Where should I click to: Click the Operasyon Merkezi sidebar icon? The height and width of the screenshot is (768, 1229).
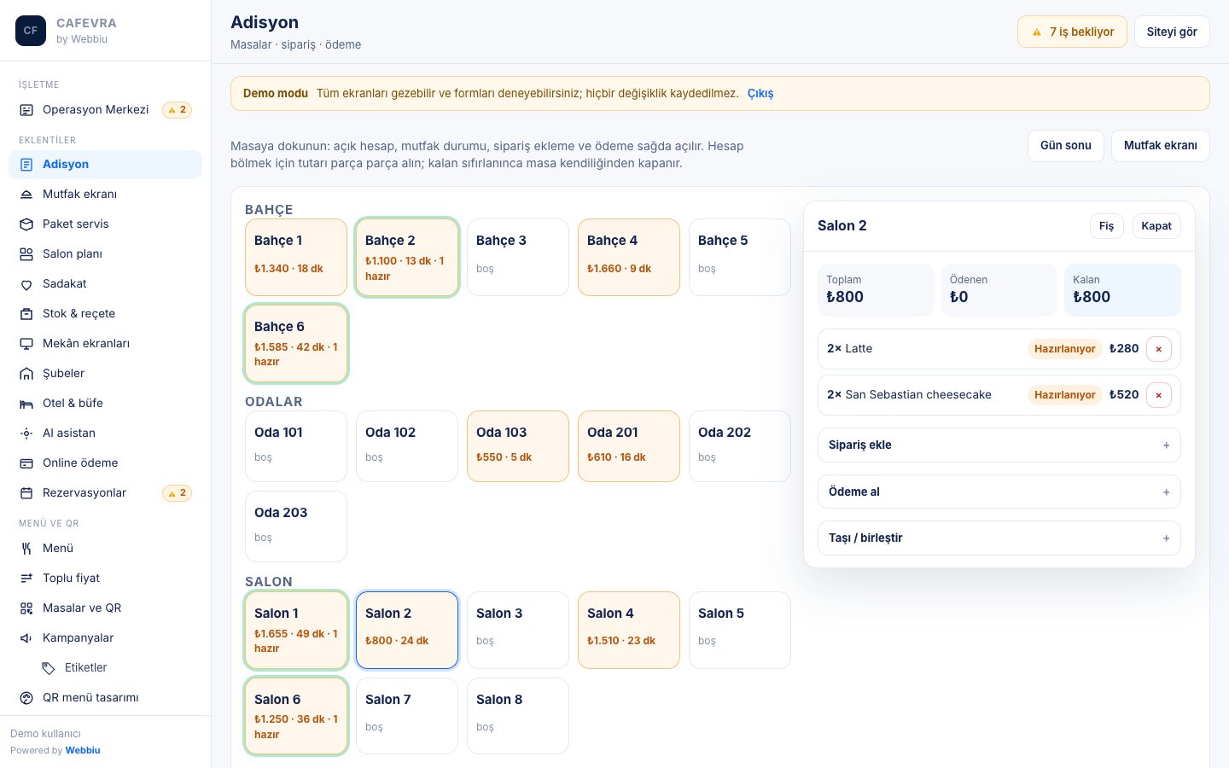point(26,110)
